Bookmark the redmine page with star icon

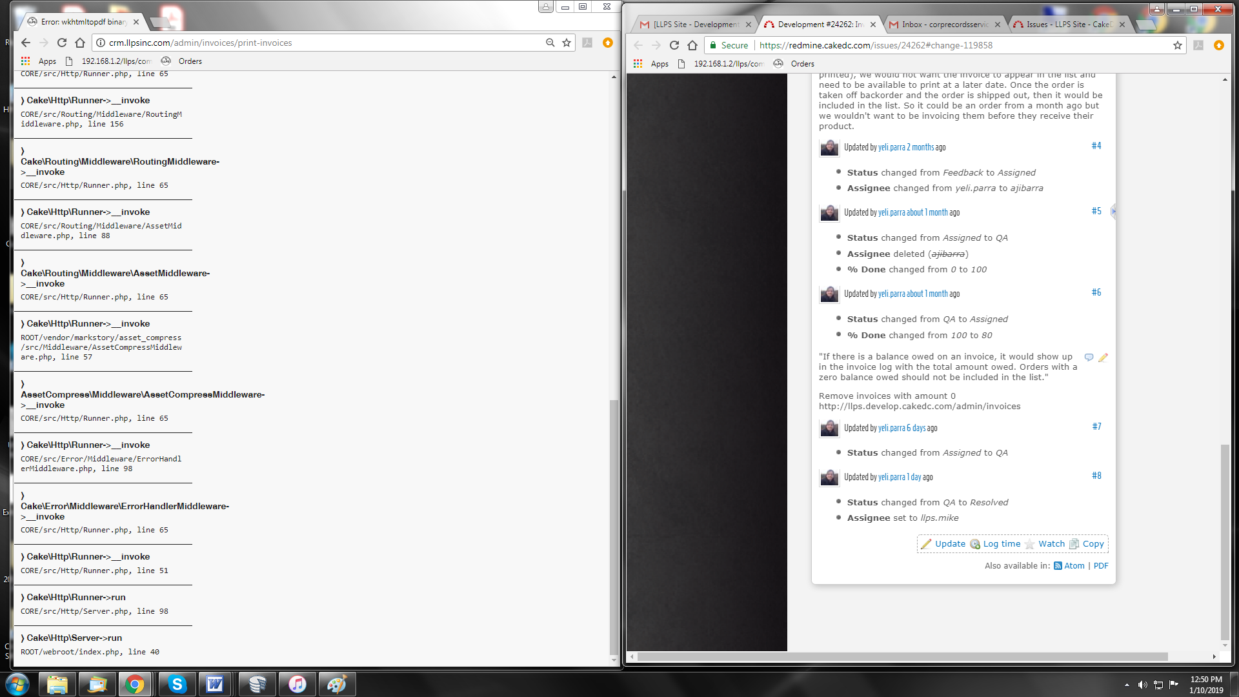(1177, 45)
